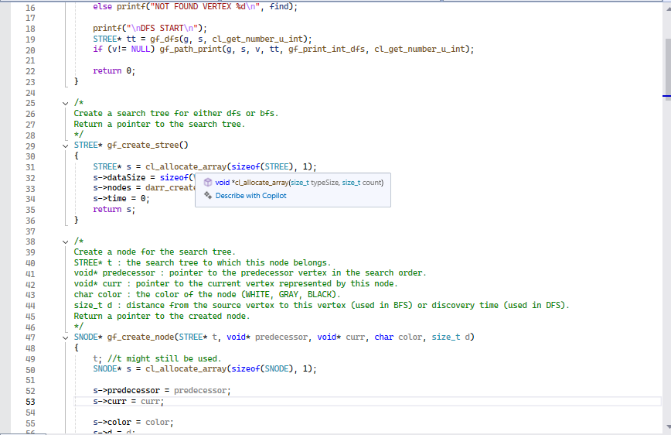This screenshot has width=671, height=435.
Task: Click '//t might still be used.' comment
Action: tap(165, 358)
